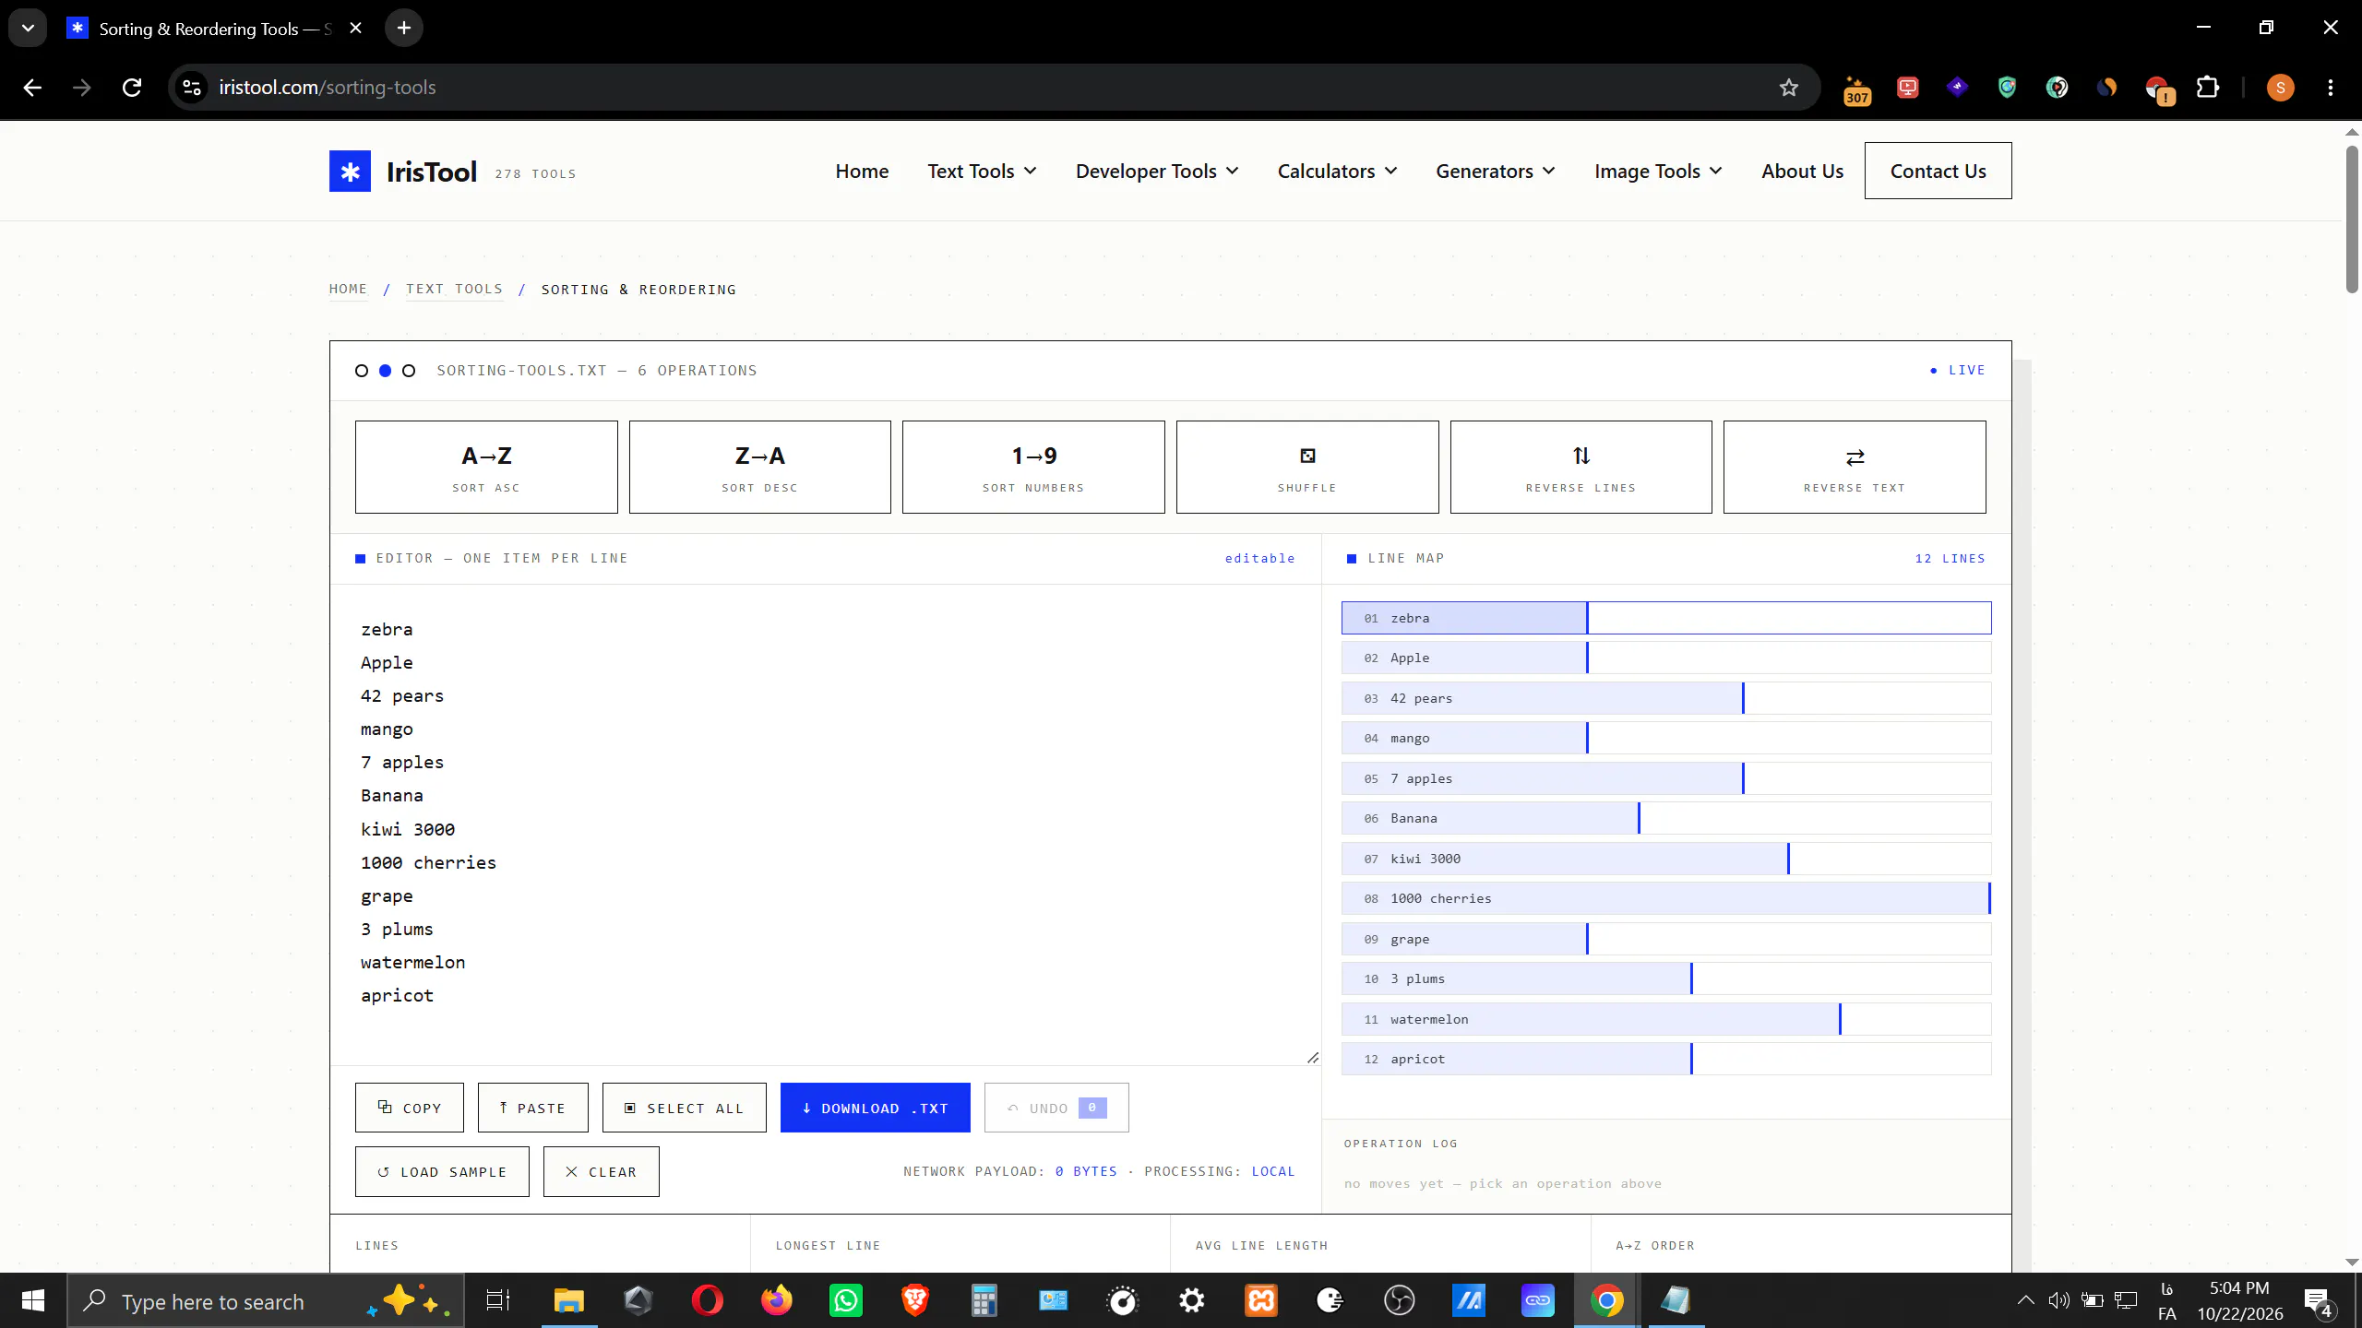Apply the 1→9 Sort Numbers operation
Viewport: 2362px width, 1328px height.
pyautogui.click(x=1033, y=467)
